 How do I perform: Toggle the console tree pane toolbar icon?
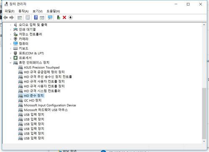pyautogui.click(x=20, y=18)
